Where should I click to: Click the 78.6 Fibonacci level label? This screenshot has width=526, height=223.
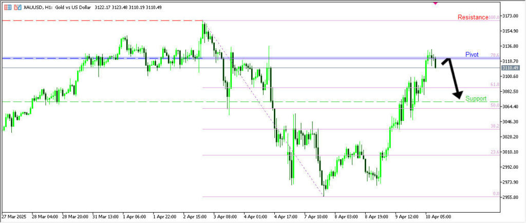tap(495, 55)
